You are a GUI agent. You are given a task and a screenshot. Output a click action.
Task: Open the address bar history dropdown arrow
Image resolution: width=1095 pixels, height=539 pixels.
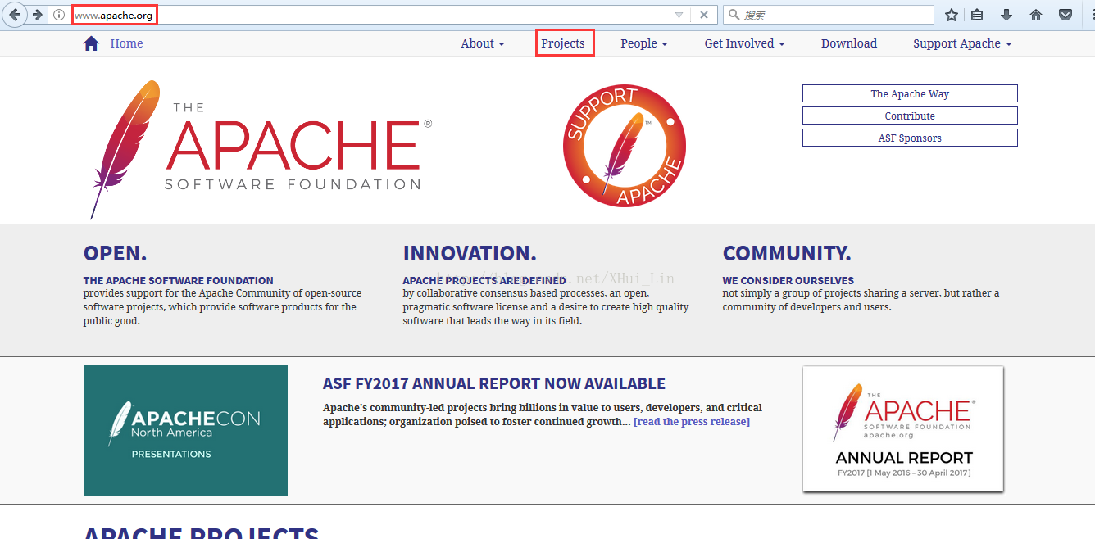(x=679, y=15)
